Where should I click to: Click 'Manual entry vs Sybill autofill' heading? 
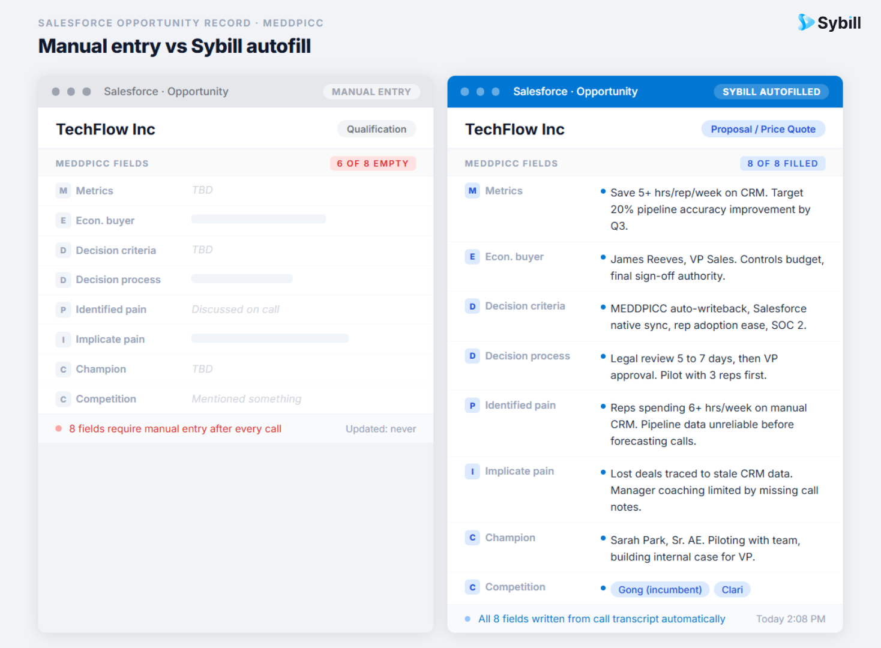(175, 46)
